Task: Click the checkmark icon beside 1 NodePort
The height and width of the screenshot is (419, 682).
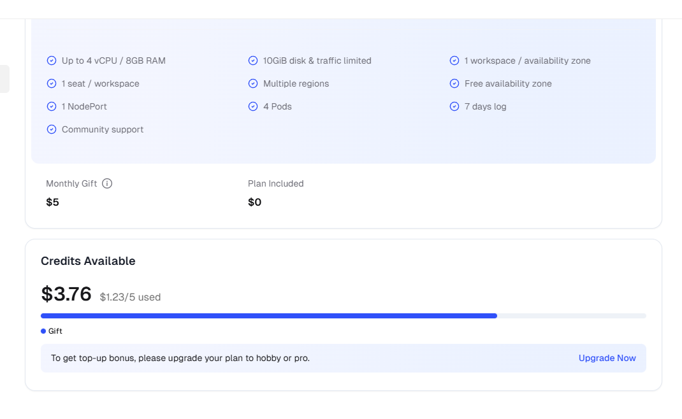Action: click(52, 106)
